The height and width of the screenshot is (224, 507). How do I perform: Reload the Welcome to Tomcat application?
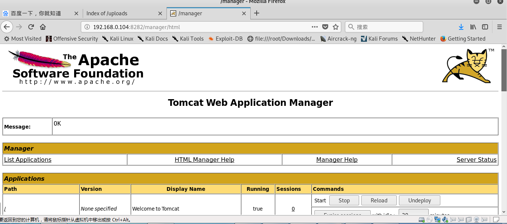point(379,201)
